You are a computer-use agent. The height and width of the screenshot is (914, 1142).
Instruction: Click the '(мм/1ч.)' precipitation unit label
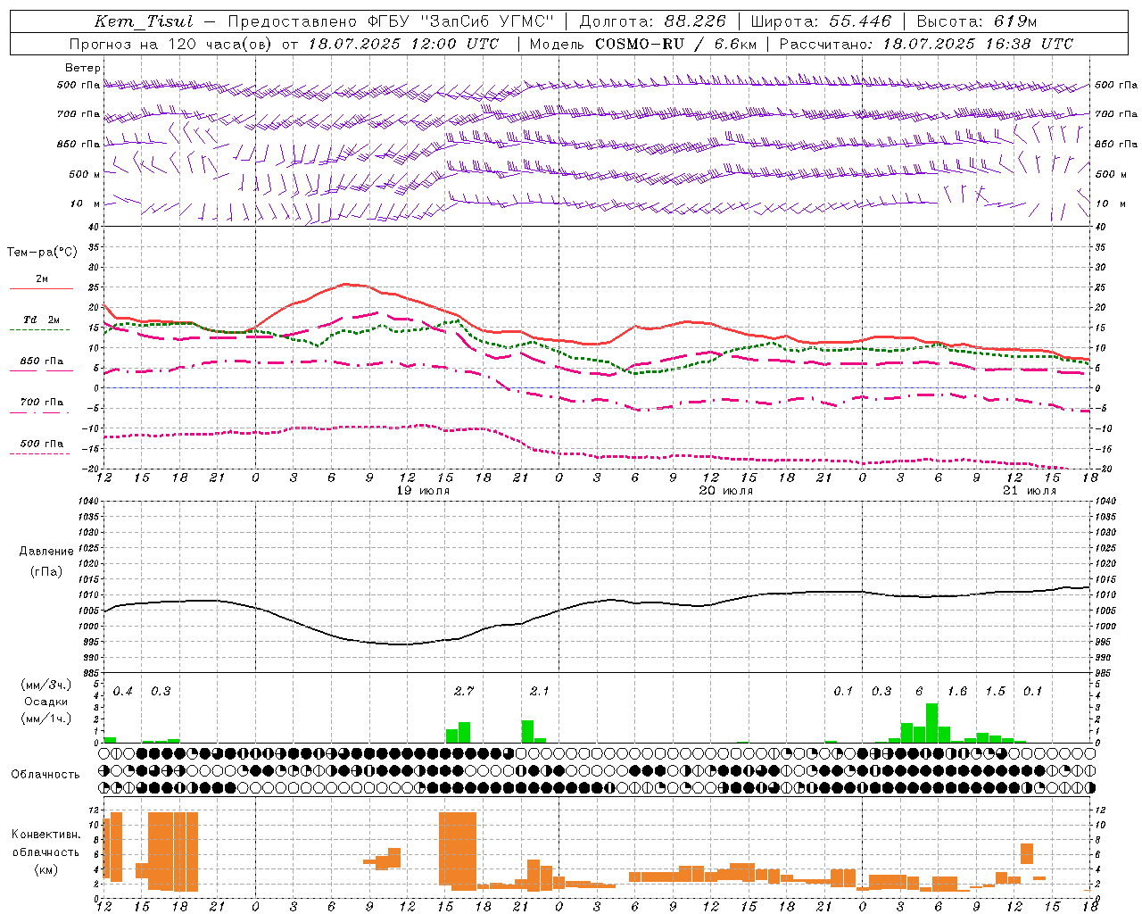click(x=46, y=719)
